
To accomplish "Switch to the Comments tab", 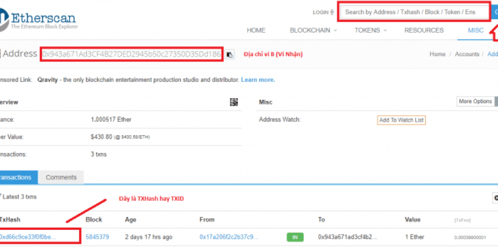I will coord(61,177).
